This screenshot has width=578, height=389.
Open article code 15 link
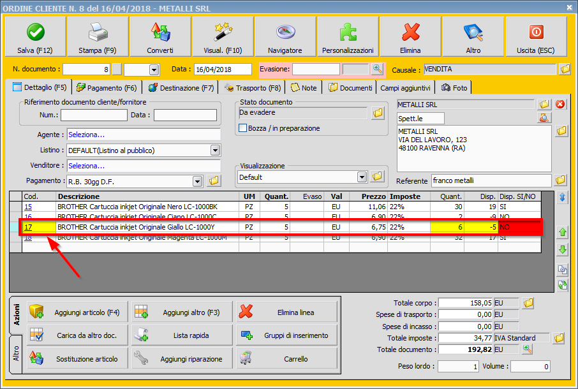tap(28, 207)
